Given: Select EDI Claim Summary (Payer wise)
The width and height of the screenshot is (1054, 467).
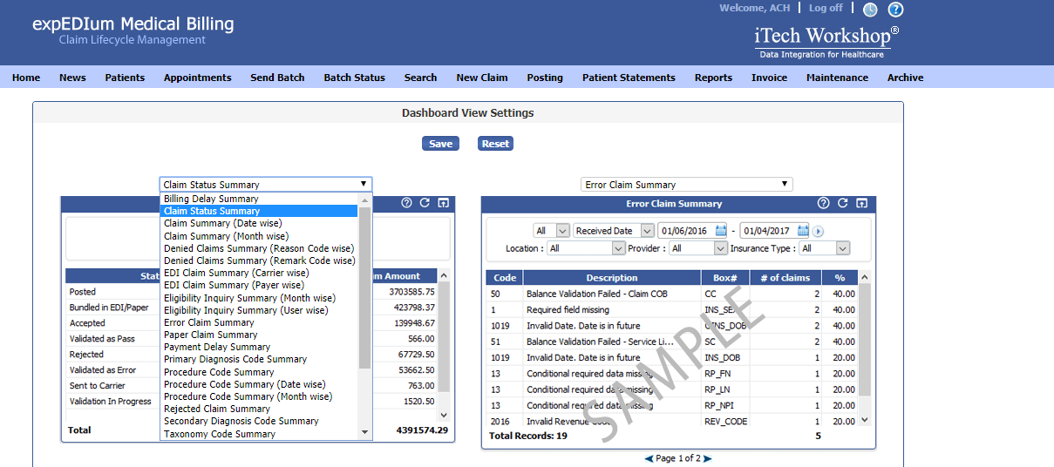Looking at the screenshot, I should (259, 285).
